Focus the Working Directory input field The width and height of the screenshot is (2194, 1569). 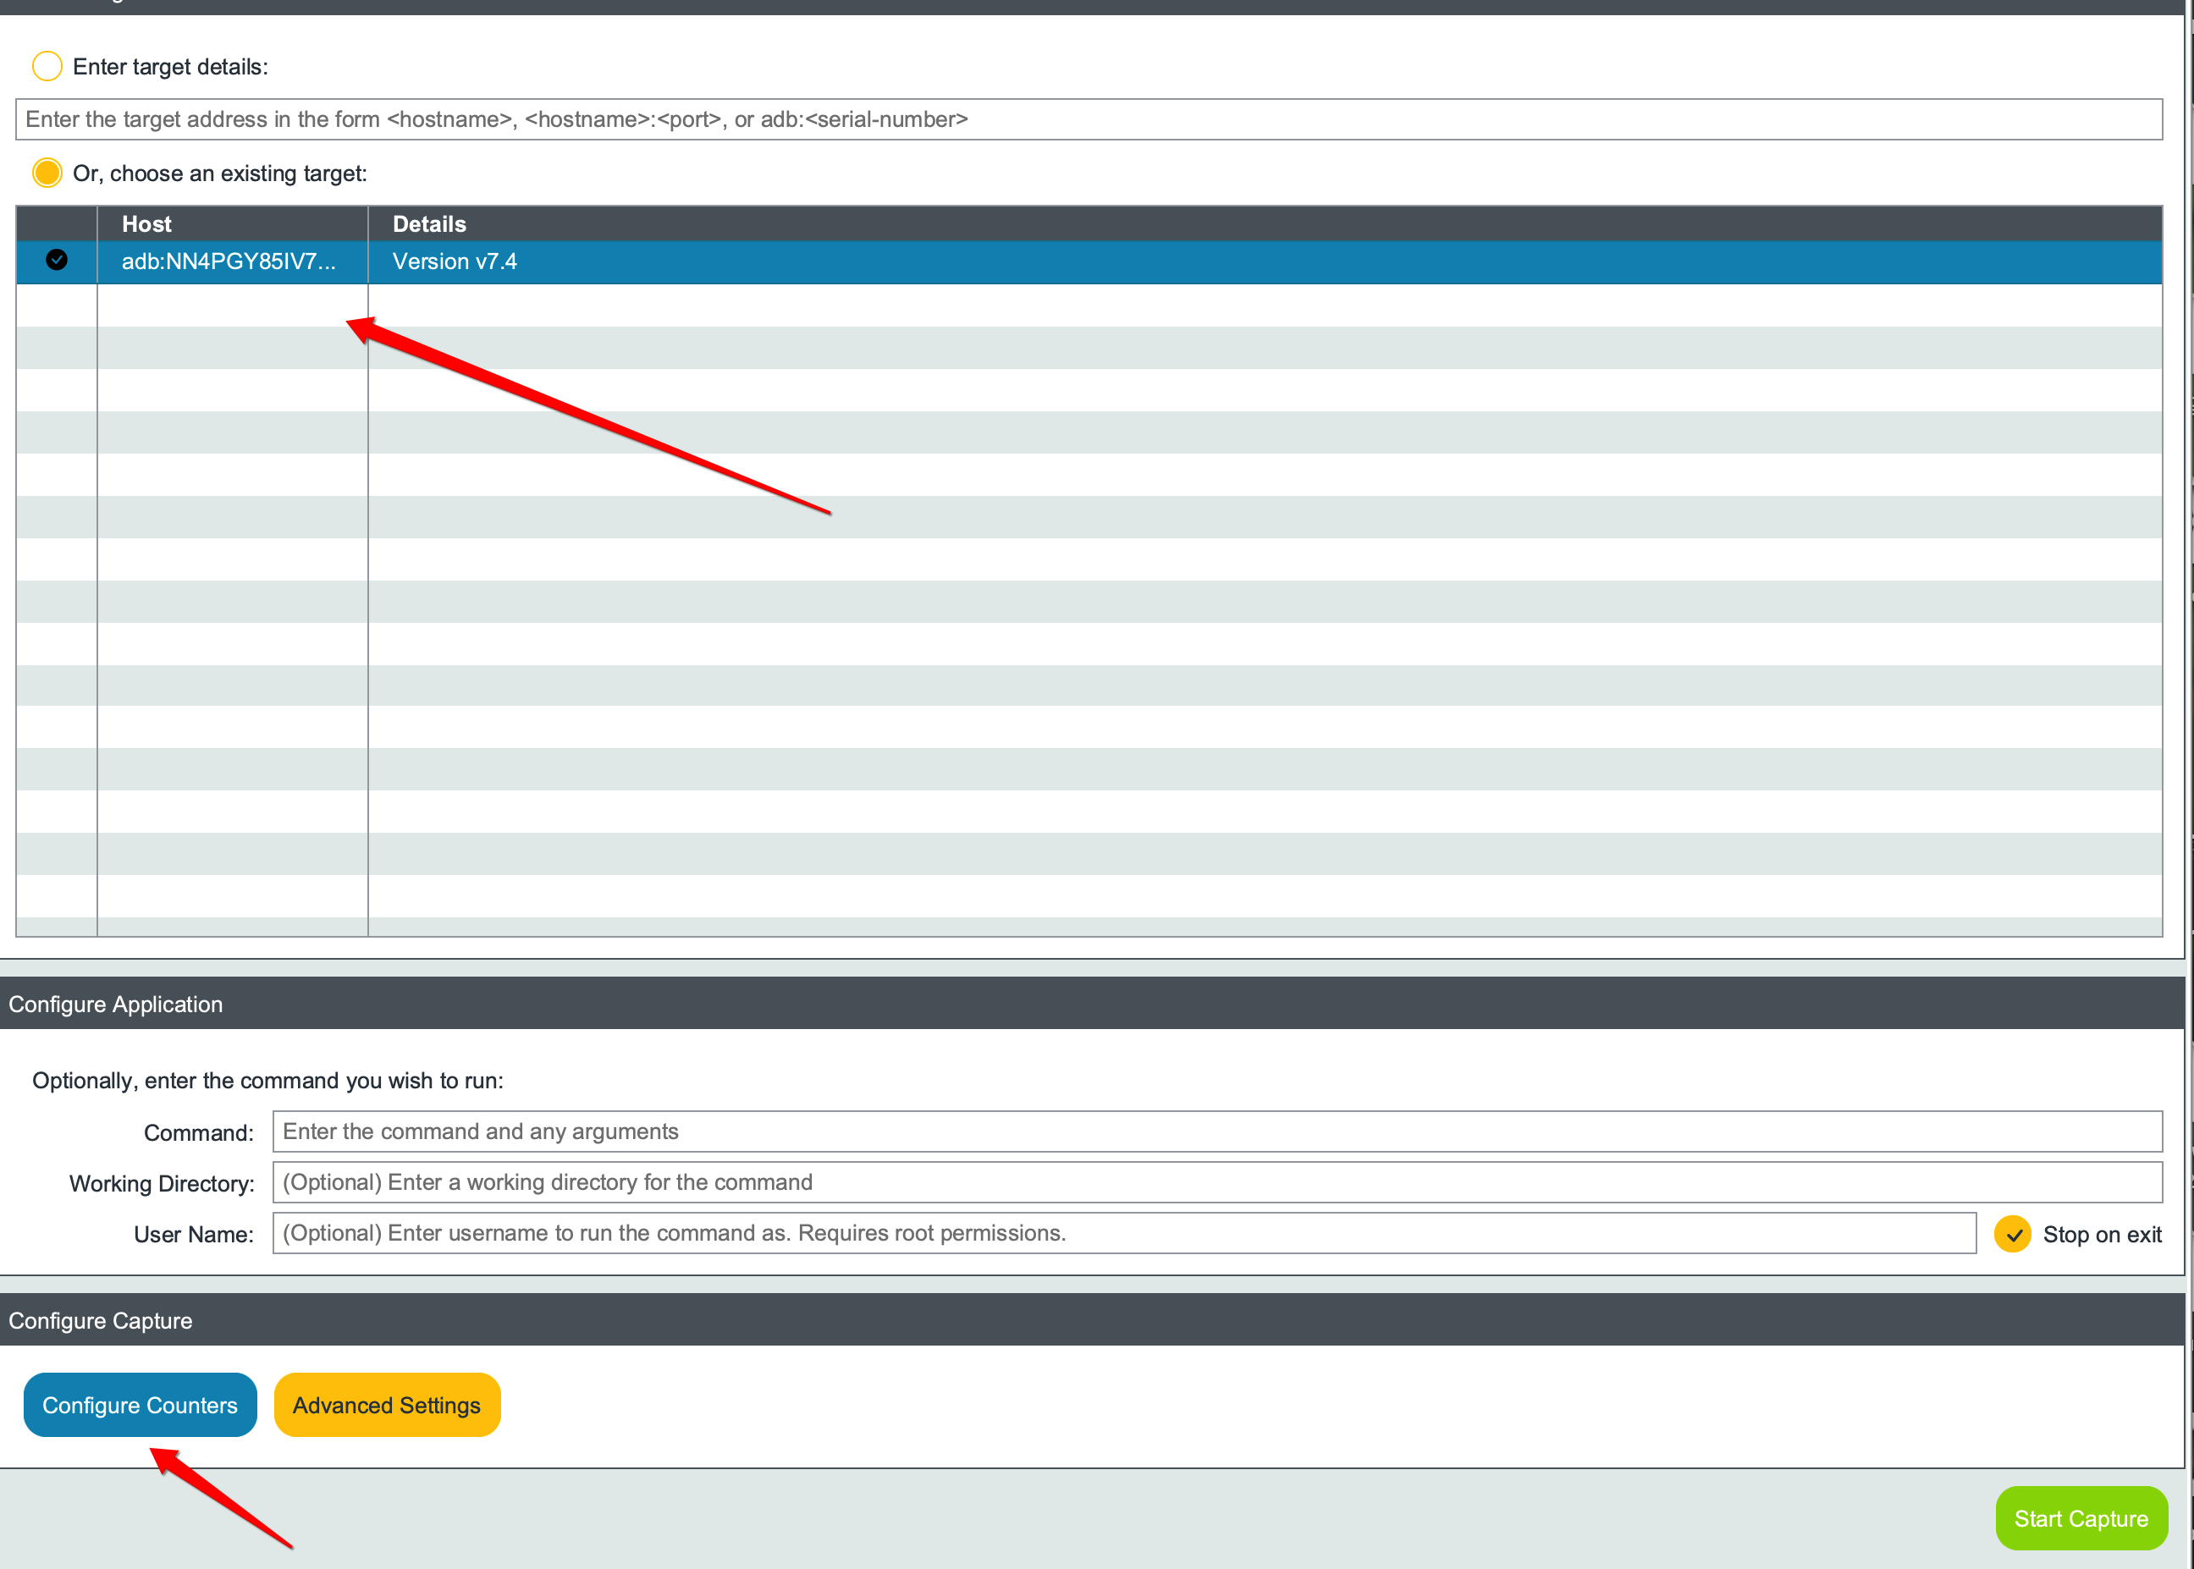[x=1216, y=1182]
